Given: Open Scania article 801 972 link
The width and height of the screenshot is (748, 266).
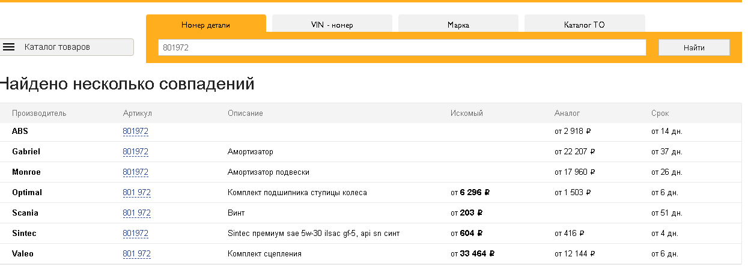Looking at the screenshot, I should [136, 213].
